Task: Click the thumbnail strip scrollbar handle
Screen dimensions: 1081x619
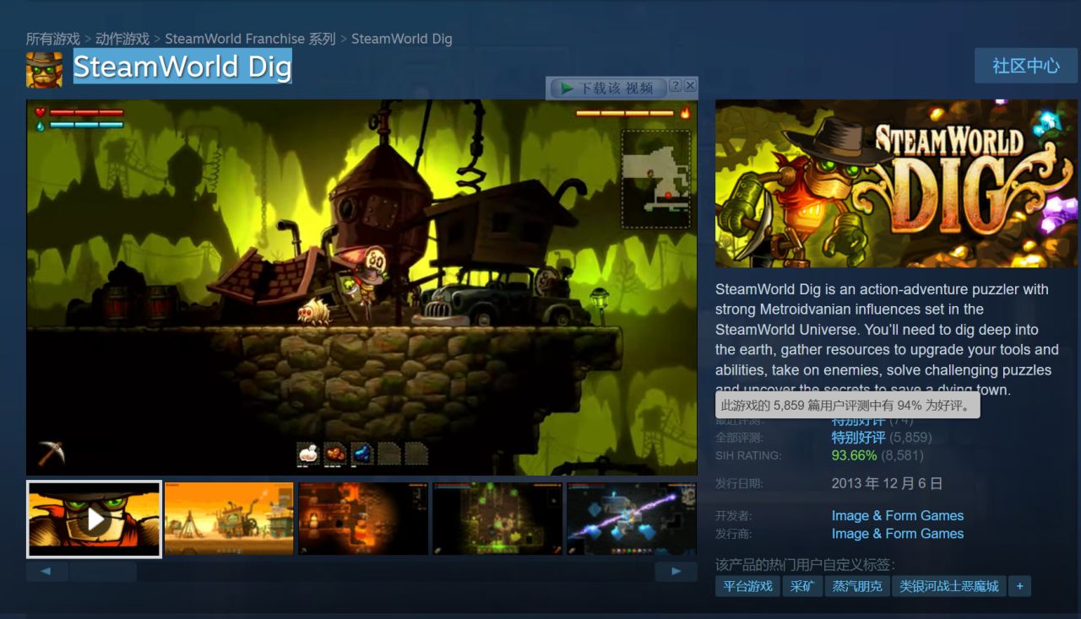Action: pos(103,572)
